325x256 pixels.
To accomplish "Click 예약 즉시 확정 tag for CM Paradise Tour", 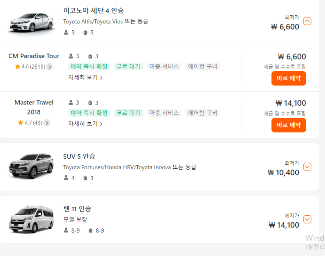I will coord(89,67).
